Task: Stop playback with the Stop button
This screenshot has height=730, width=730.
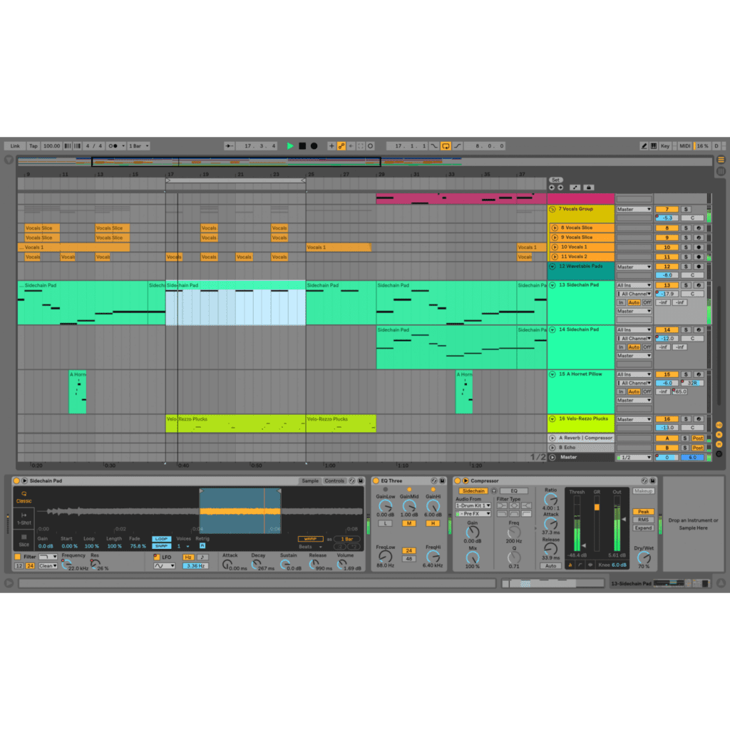Action: point(302,145)
